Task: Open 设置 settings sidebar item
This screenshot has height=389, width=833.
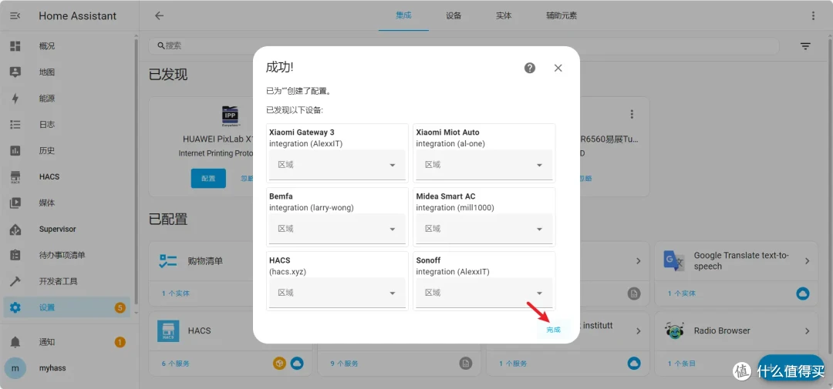Action: (x=67, y=307)
